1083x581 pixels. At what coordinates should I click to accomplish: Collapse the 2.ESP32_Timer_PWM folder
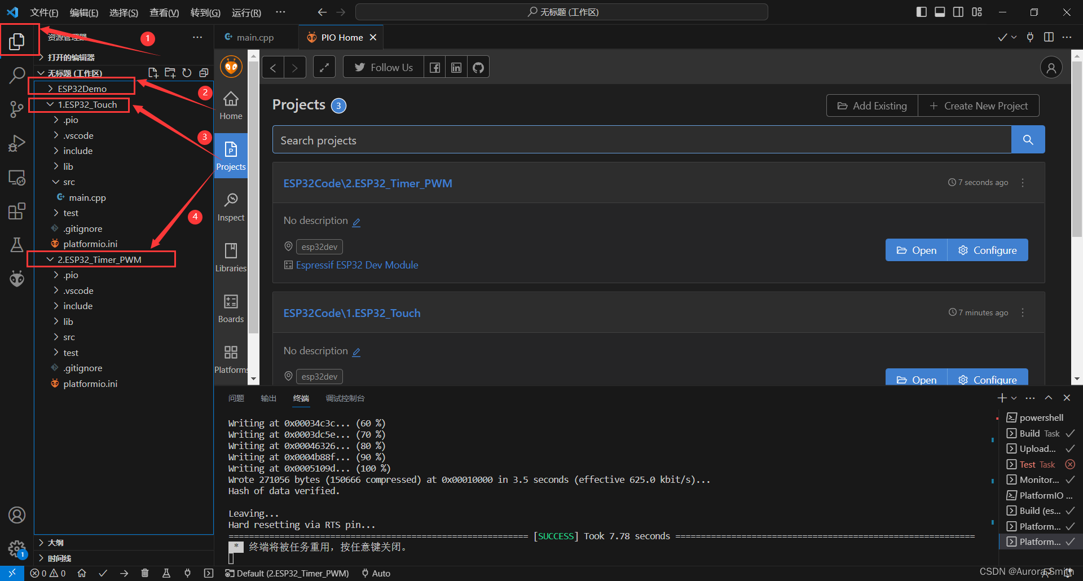pyautogui.click(x=99, y=259)
